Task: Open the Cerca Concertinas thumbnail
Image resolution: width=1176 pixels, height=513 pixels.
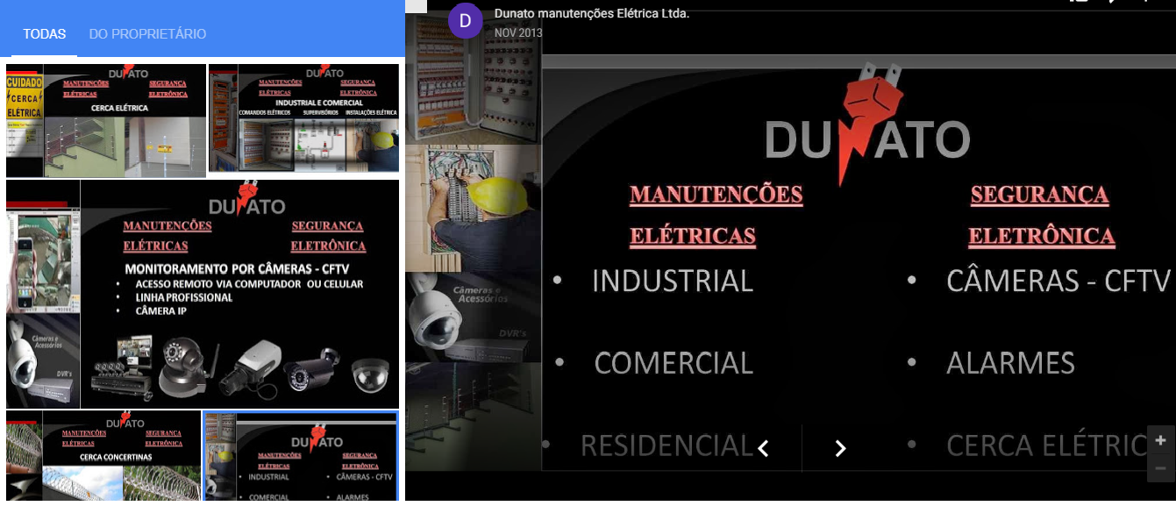Action: tap(103, 456)
